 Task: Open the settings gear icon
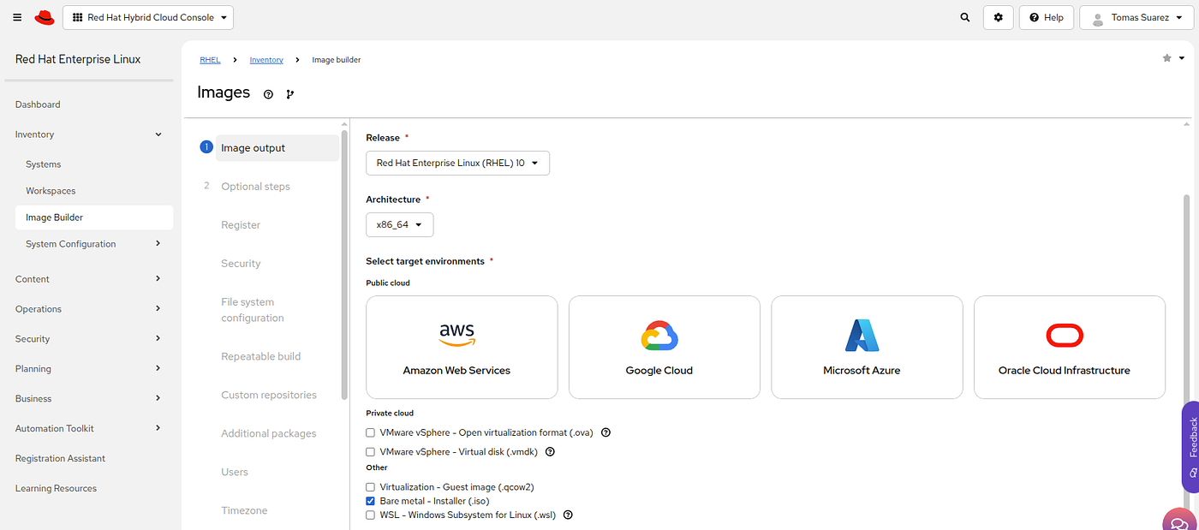998,17
